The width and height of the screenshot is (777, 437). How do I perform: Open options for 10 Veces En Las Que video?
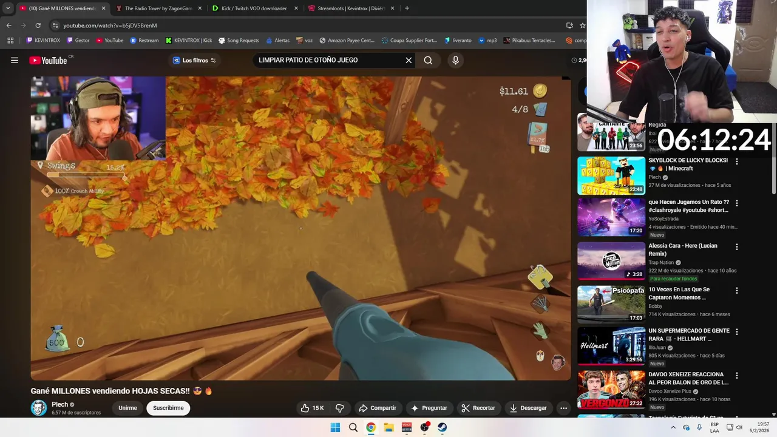click(737, 291)
